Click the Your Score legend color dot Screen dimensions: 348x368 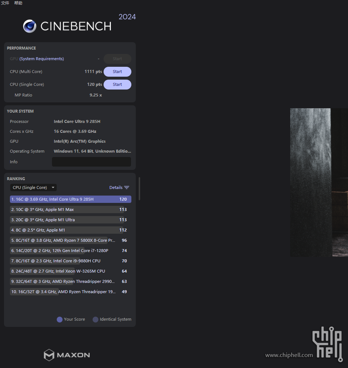[x=60, y=320]
